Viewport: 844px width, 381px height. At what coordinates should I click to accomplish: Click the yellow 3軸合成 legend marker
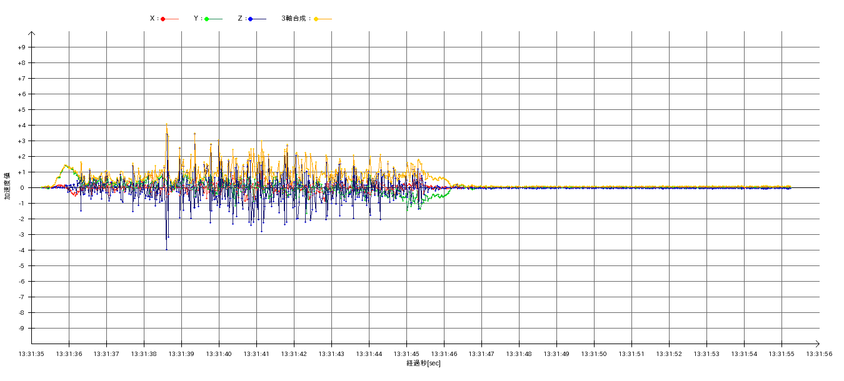coord(316,19)
